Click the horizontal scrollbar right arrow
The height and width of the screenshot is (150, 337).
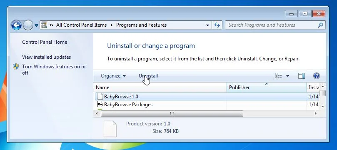pos(316,113)
